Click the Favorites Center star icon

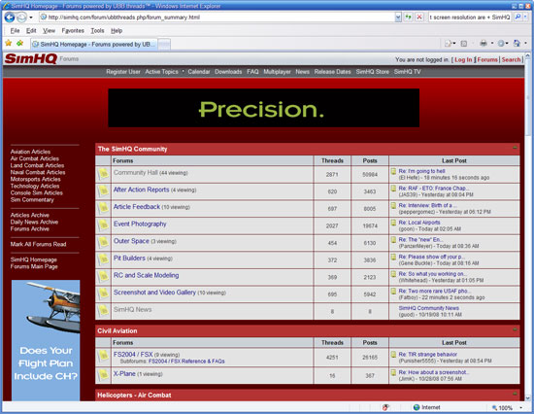coord(9,44)
